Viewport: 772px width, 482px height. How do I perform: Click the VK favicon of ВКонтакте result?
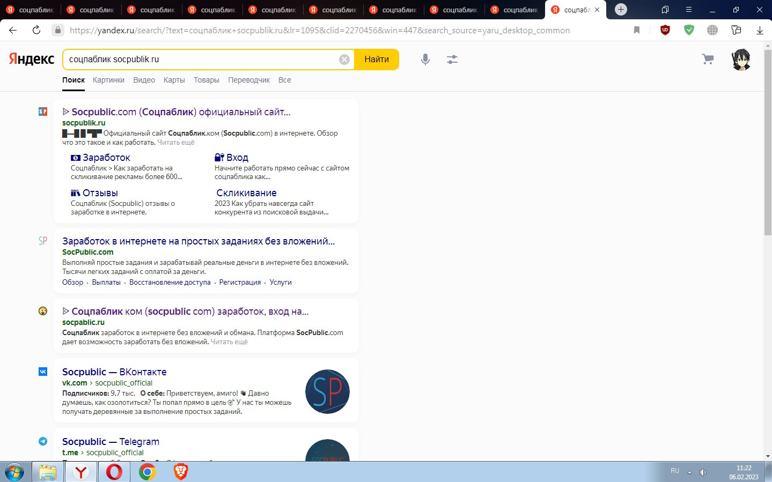43,372
